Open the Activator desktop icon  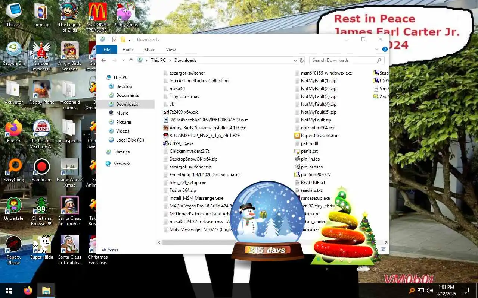pos(14,92)
